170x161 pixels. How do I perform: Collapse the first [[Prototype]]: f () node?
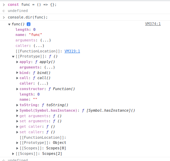coord(13,57)
